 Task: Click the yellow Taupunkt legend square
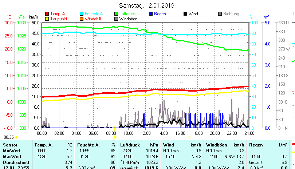coord(47,19)
